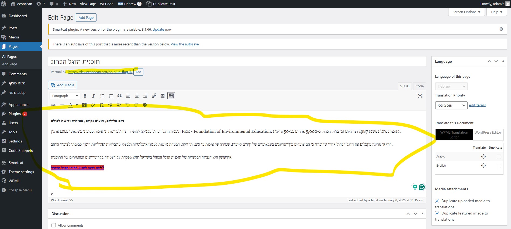Image resolution: width=511 pixels, height=229 pixels.
Task: Click the Grammarly icon in editor
Action: tap(422, 187)
